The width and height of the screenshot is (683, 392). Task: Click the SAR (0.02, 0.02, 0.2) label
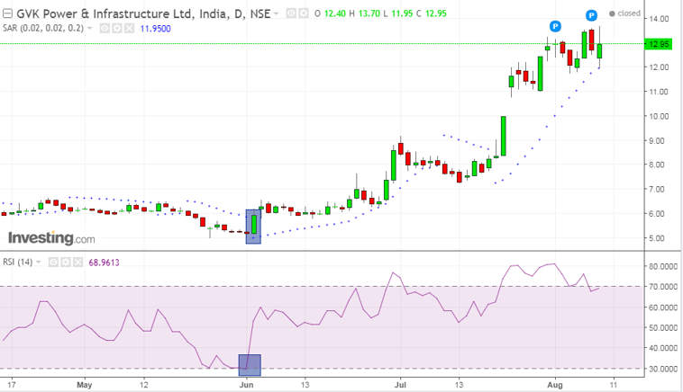click(42, 28)
